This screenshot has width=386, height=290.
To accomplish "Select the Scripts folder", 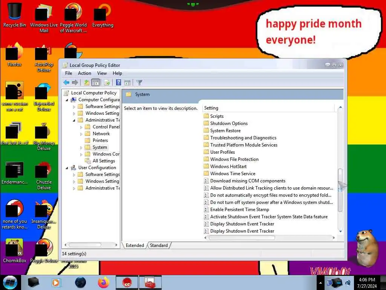I will [x=217, y=116].
